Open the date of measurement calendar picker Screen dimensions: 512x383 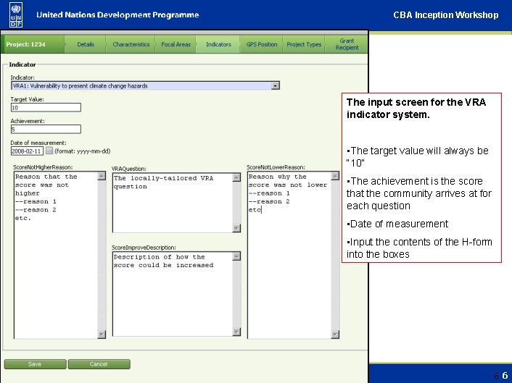(49, 151)
